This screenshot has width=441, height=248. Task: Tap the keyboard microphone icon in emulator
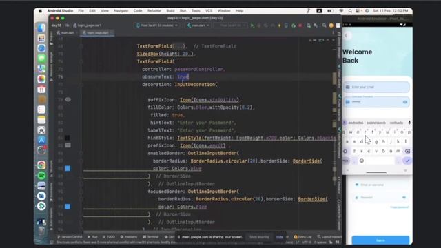pyautogui.click(x=409, y=123)
